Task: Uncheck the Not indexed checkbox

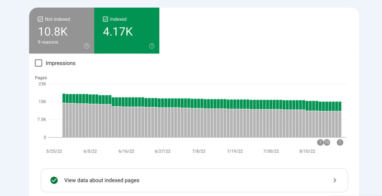Action: tap(40, 19)
